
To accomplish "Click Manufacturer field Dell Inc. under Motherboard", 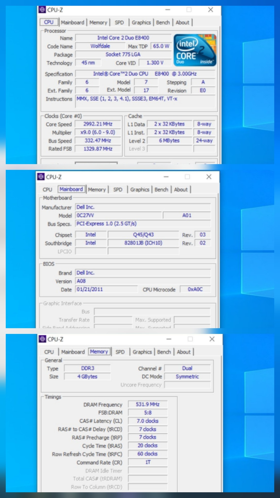I will [x=143, y=207].
